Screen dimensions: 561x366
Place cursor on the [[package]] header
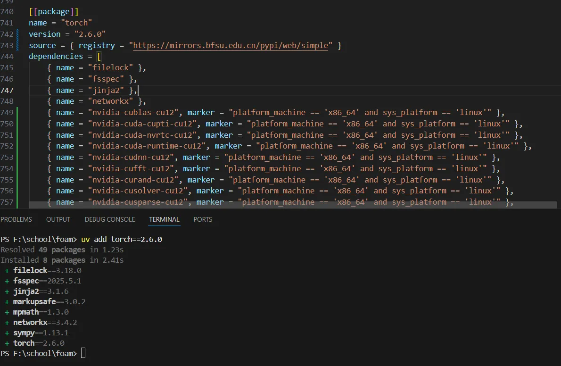[x=54, y=12]
